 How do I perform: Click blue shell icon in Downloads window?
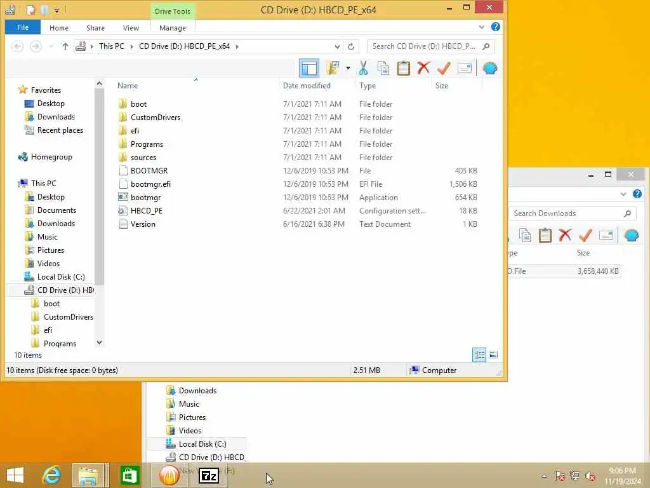pos(632,235)
